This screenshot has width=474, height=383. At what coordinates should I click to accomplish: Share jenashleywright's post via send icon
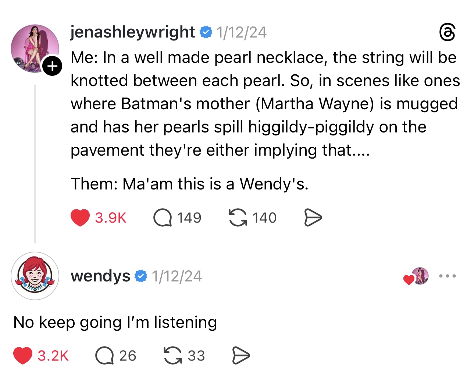(313, 217)
